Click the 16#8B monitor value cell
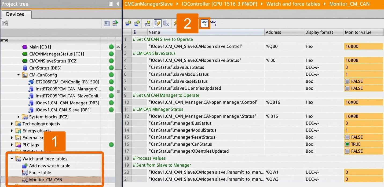 point(364,116)
